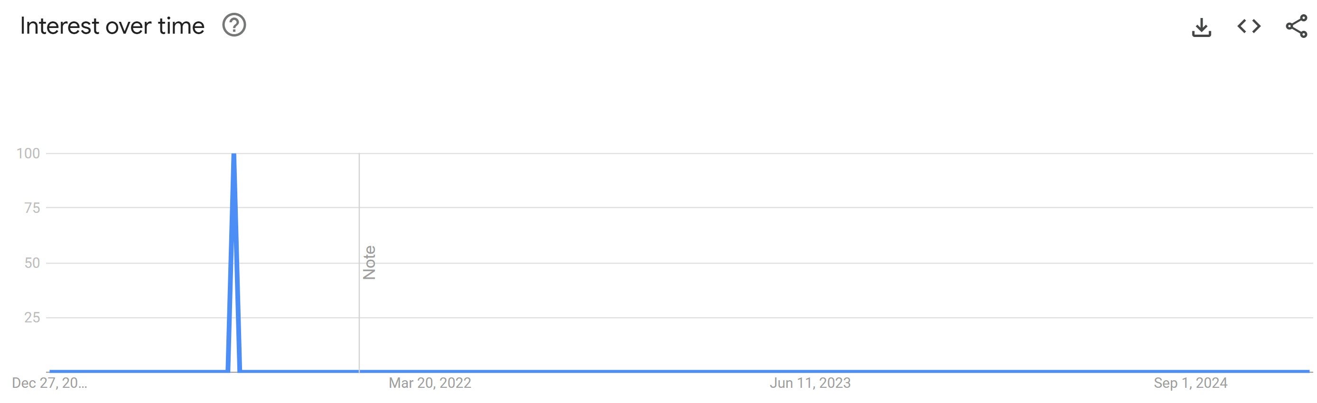Click the truncated Dec 27 date label
The height and width of the screenshot is (403, 1317).
click(x=49, y=383)
